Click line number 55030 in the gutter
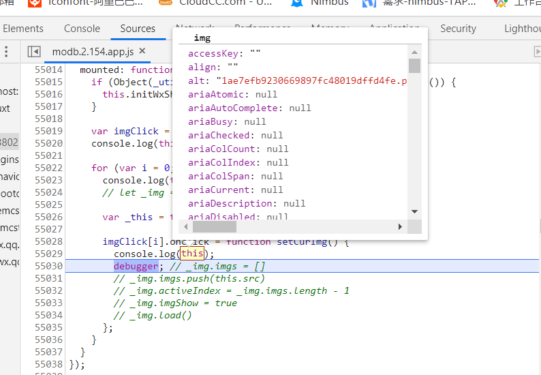The height and width of the screenshot is (375, 541). [48, 266]
